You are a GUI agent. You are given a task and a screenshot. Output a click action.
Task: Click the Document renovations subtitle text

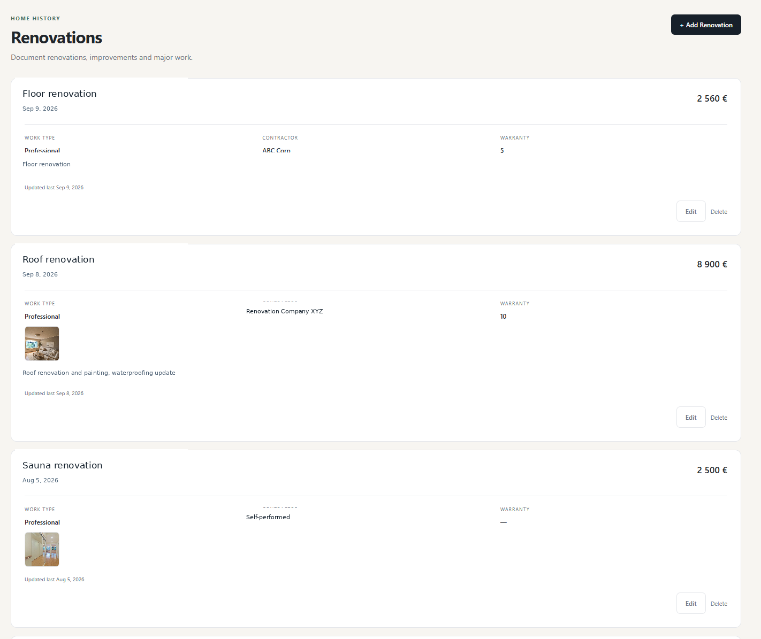pyautogui.click(x=102, y=57)
